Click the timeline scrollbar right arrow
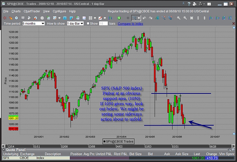Screen dimensions: 237x162 pyautogui.click(x=234, y=146)
